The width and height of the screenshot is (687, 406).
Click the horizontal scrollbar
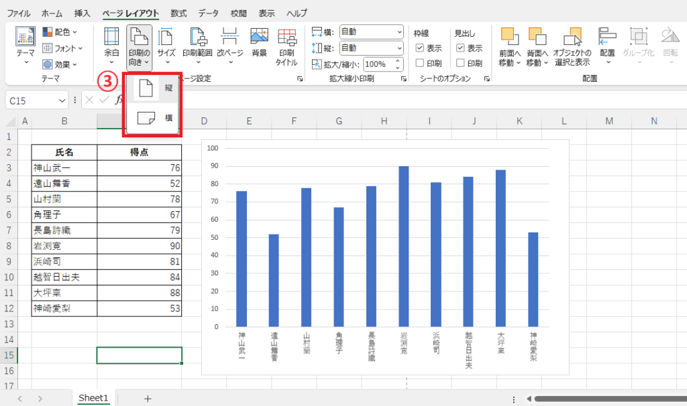pos(611,399)
